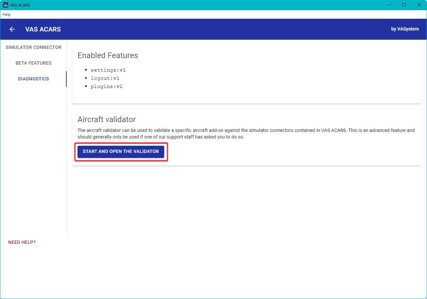Maximize the VAS ACARS window
The width and height of the screenshot is (427, 299).
click(404, 5)
